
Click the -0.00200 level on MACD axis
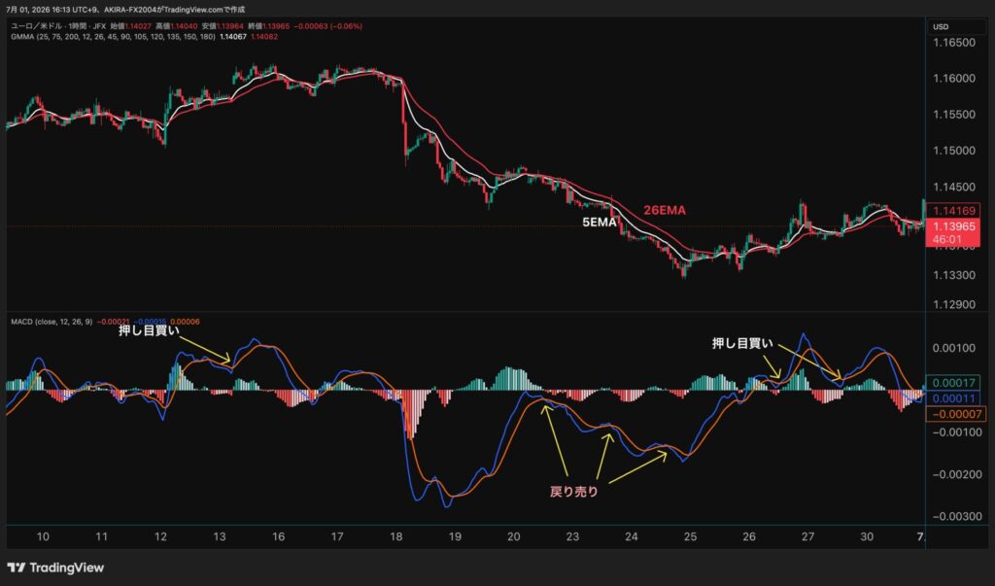coord(952,474)
